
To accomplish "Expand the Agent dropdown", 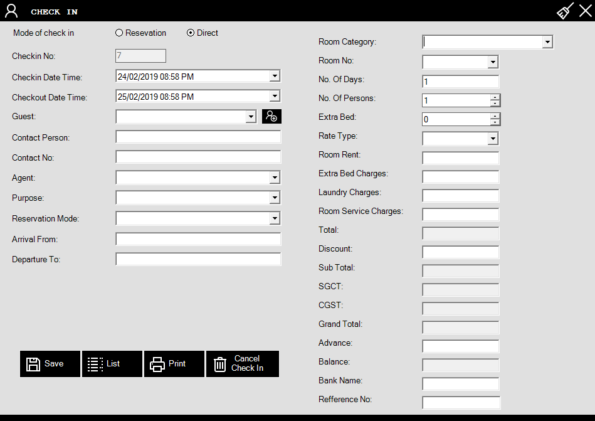I will [x=274, y=178].
